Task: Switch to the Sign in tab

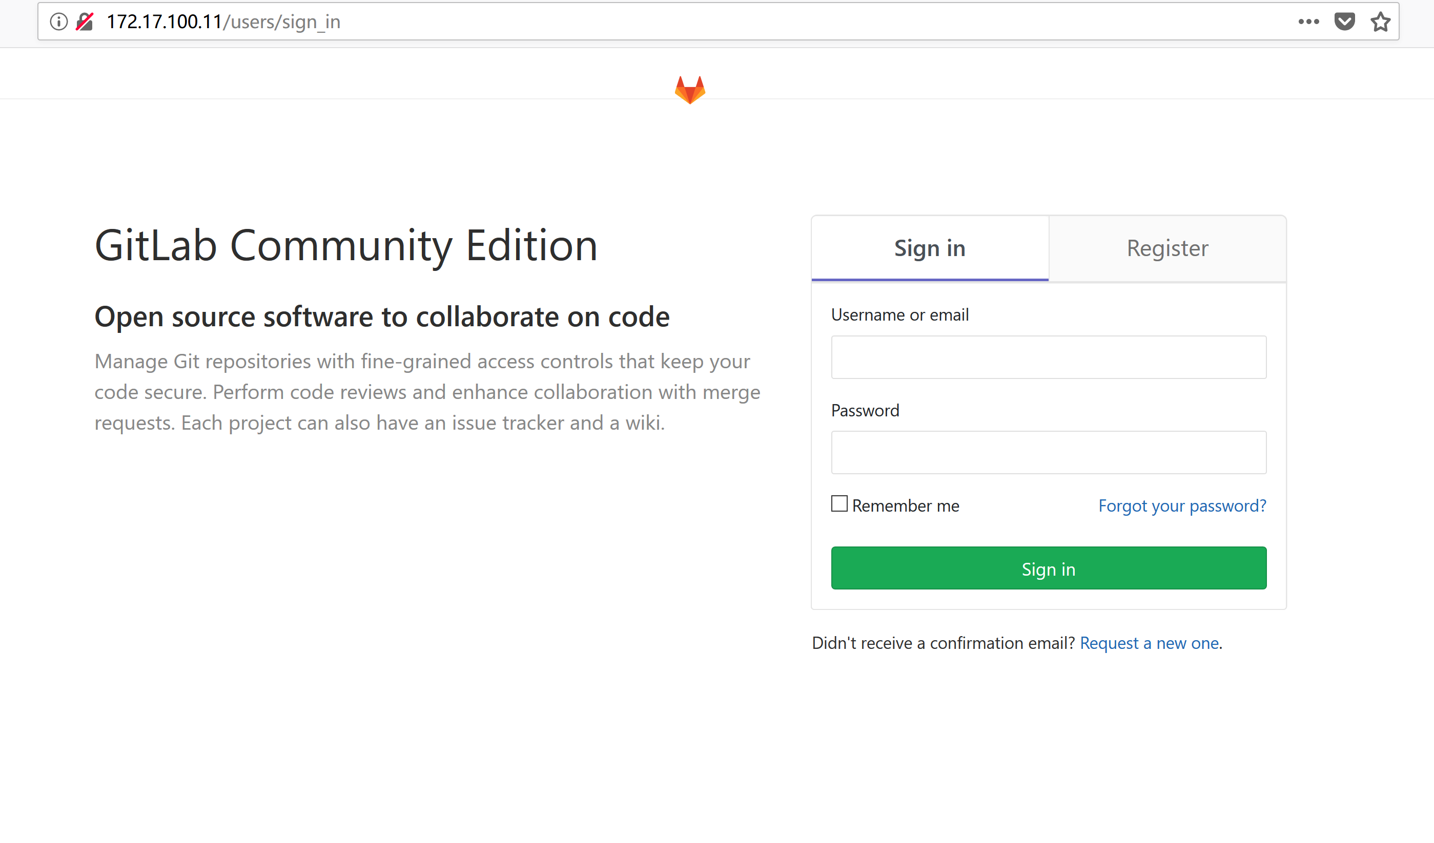Action: (930, 248)
